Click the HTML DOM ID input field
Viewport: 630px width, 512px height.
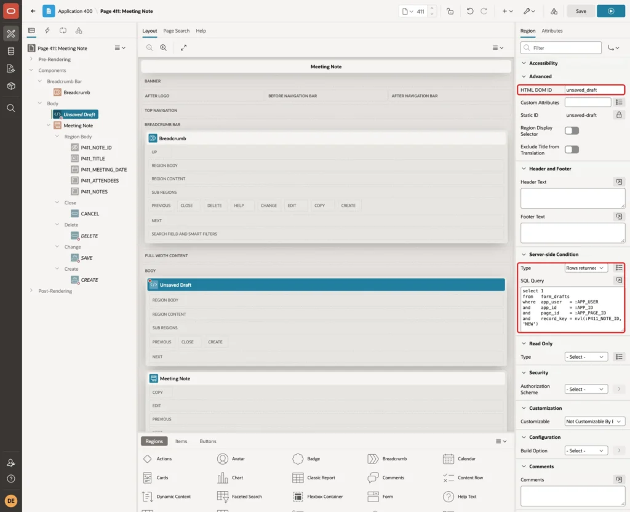pos(594,90)
